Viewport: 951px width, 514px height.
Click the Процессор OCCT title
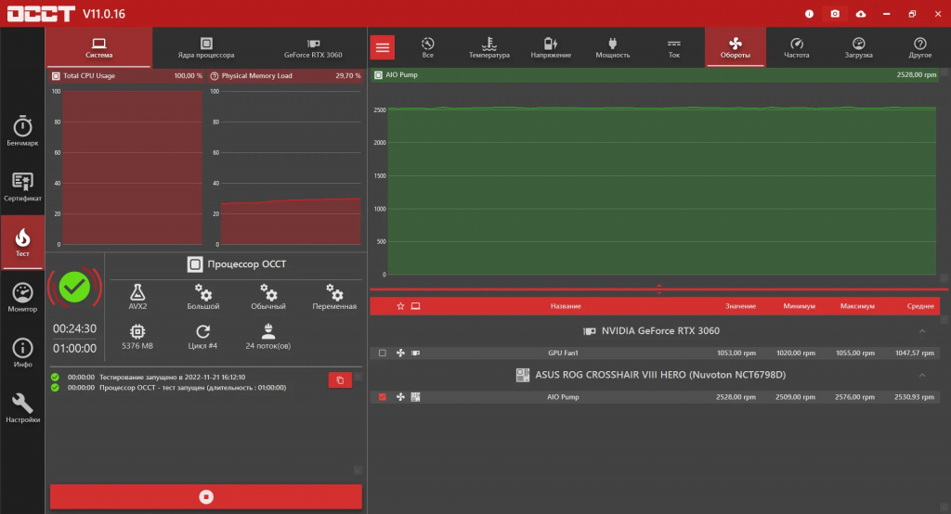coord(246,264)
